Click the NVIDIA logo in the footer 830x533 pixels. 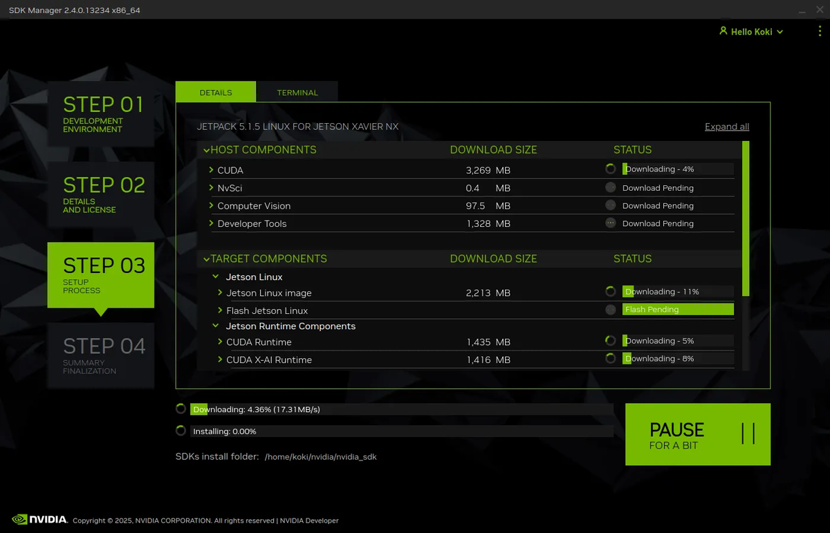(39, 519)
